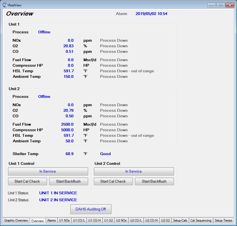Open the U1 NOx tab
The width and height of the screenshot is (237, 226).
[x=64, y=220]
